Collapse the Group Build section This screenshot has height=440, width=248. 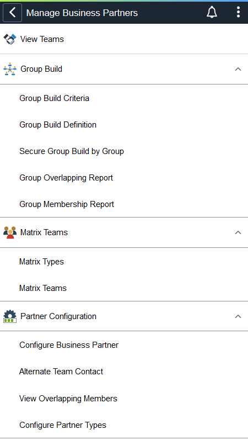click(x=238, y=69)
